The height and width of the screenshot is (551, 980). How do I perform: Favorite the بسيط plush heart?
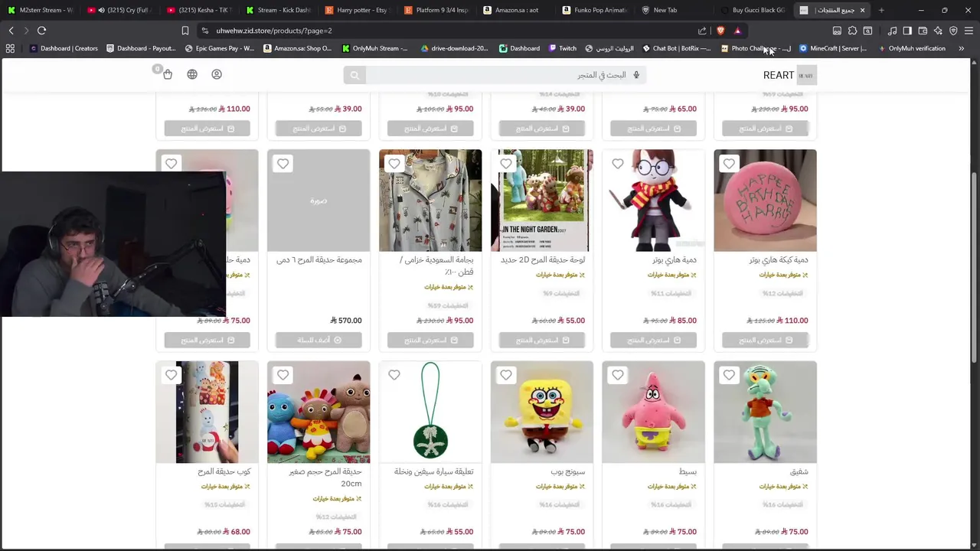(618, 375)
